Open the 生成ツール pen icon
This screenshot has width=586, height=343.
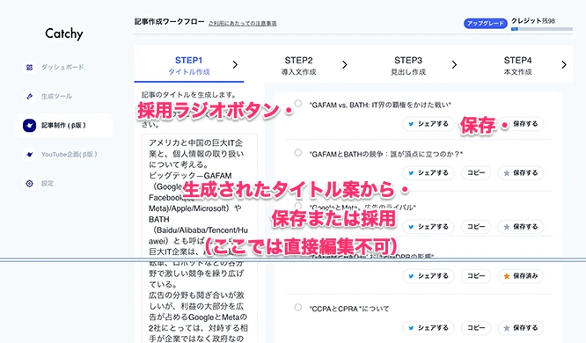point(30,96)
